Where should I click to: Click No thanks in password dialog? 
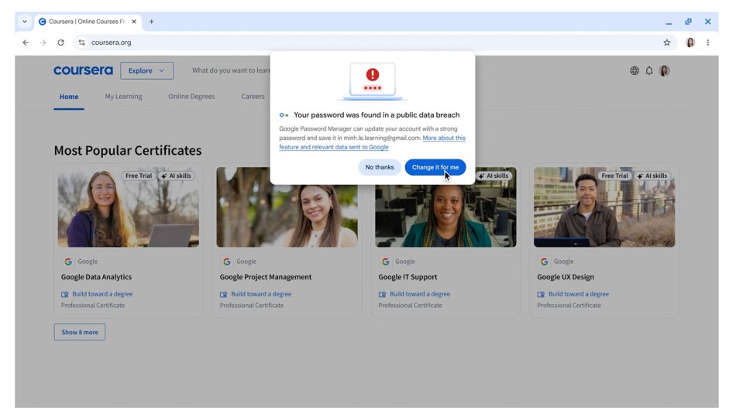[380, 167]
